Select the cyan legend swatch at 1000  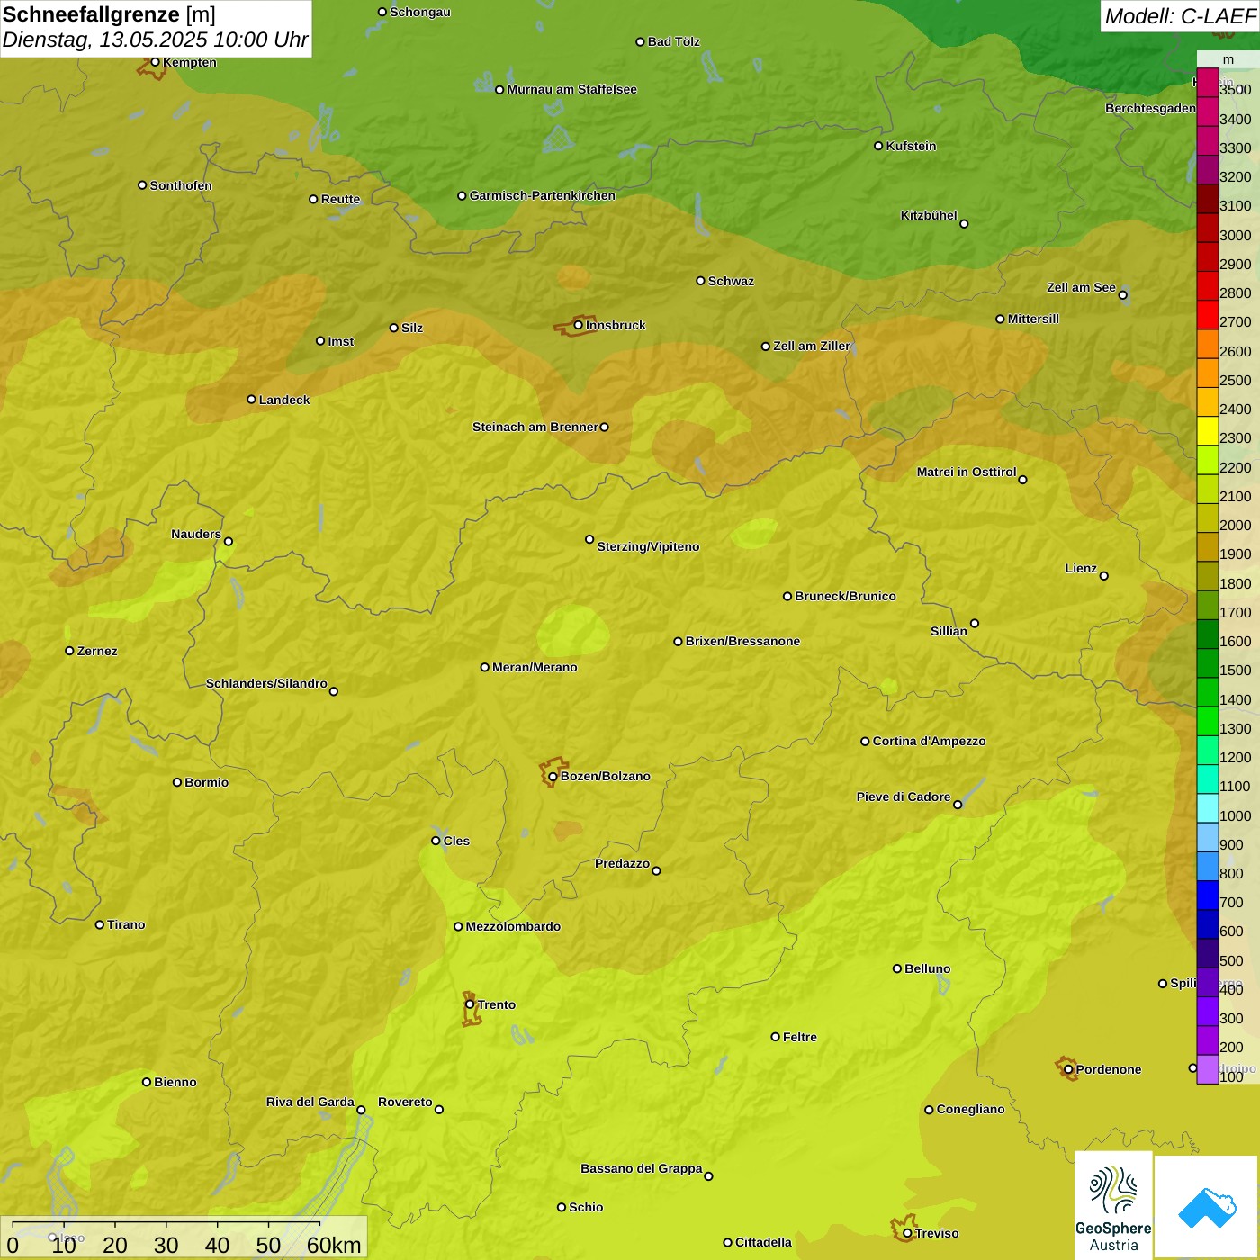[x=1207, y=808]
